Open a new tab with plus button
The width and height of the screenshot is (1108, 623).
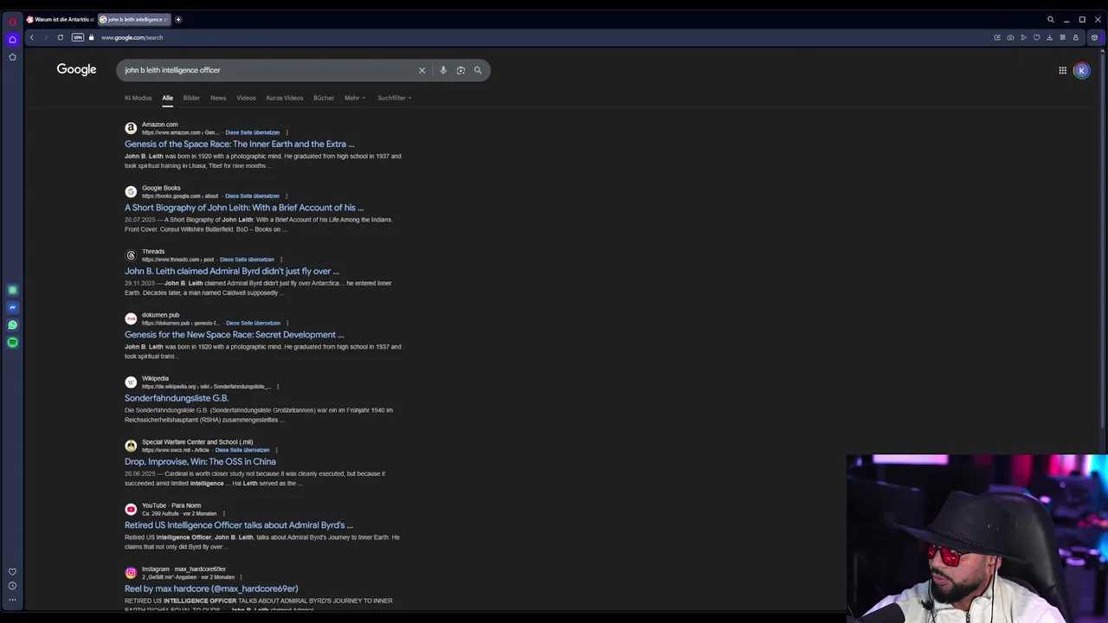[x=178, y=19]
